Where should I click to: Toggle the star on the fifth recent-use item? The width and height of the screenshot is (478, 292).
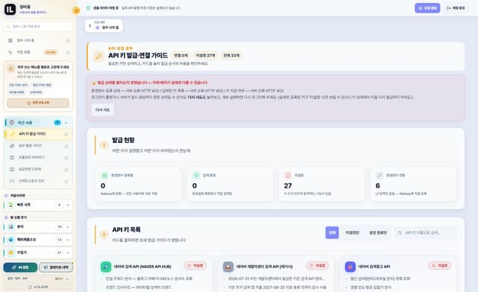(x=66, y=181)
